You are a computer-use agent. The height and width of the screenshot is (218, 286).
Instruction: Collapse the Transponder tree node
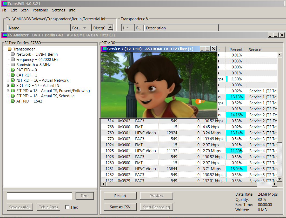click(5, 49)
